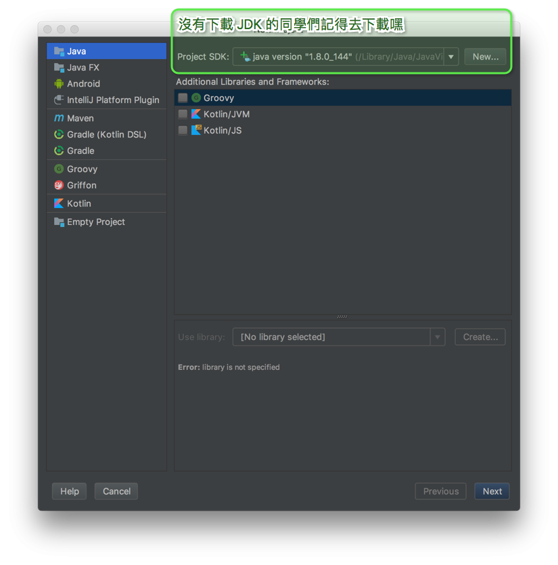
Task: Click the Next button
Action: (x=492, y=491)
